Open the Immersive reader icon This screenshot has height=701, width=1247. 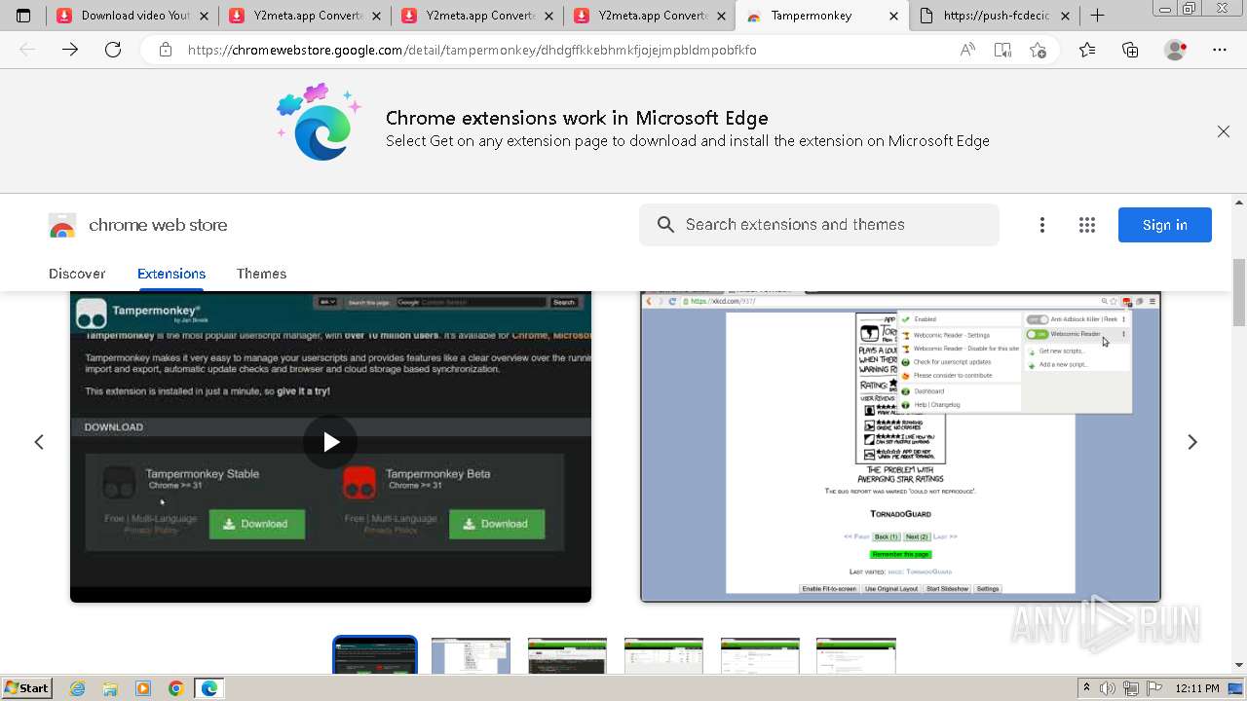coord(1002,50)
